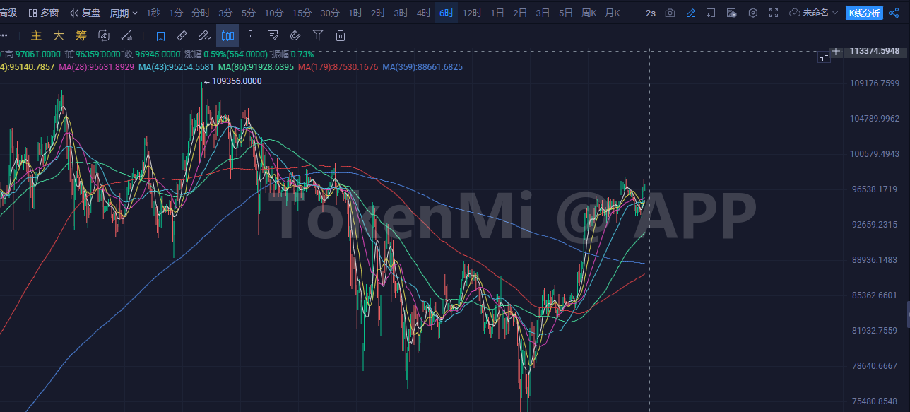This screenshot has width=910, height=412.
Task: Show the 月K monthly chart
Action: (613, 13)
